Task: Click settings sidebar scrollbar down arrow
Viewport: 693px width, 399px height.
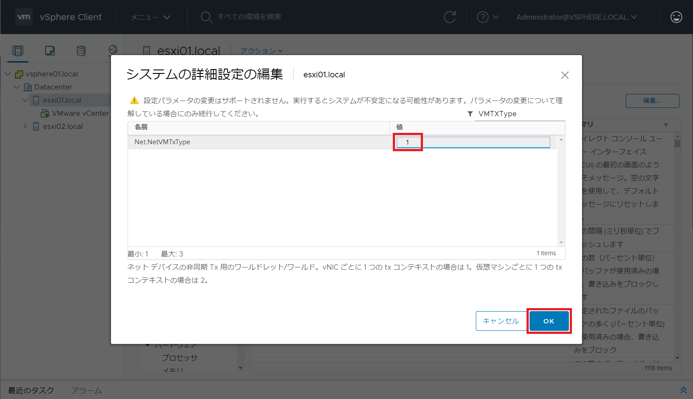Action: (x=240, y=368)
